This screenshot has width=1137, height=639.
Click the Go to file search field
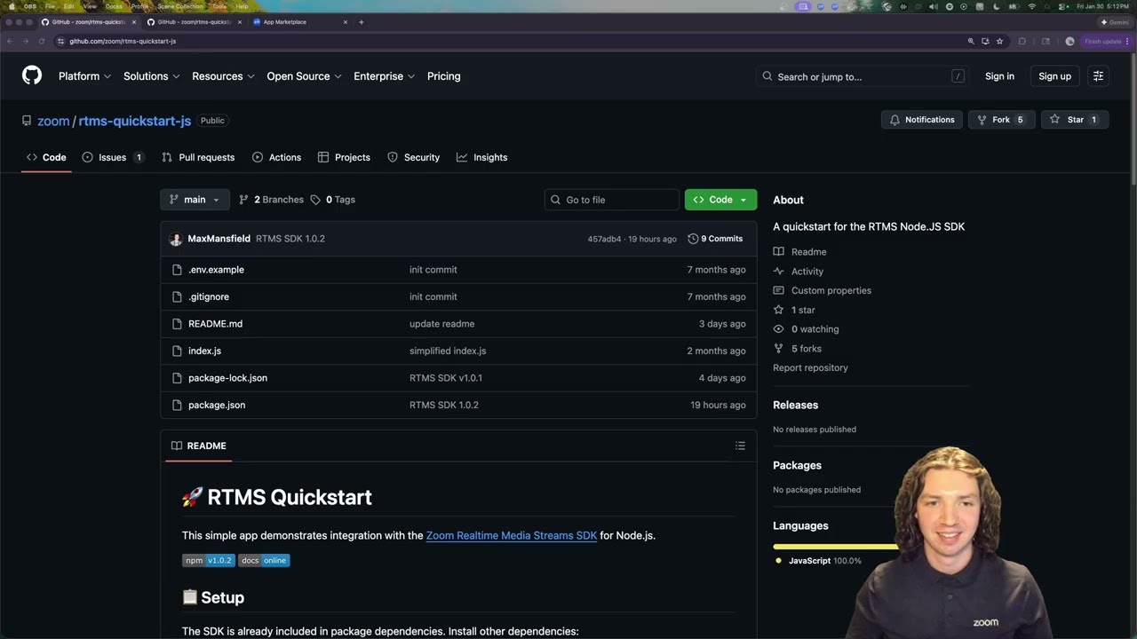coord(611,200)
